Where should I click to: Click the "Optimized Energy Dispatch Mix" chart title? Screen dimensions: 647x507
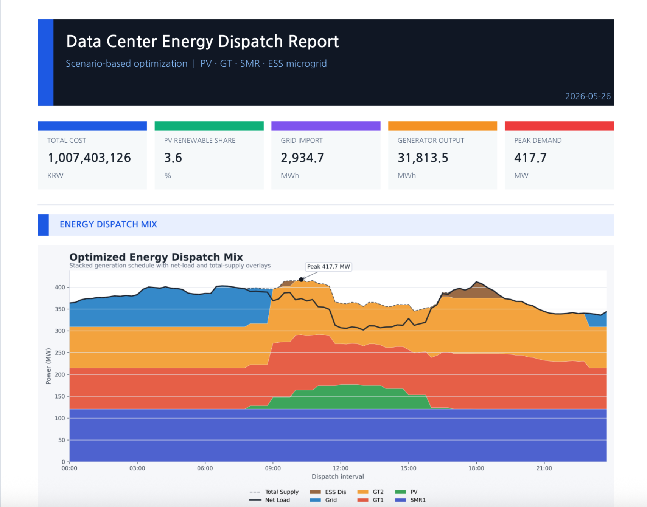tap(156, 257)
